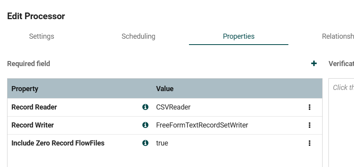Open three-dot menu for Record Reader row

pos(310,107)
